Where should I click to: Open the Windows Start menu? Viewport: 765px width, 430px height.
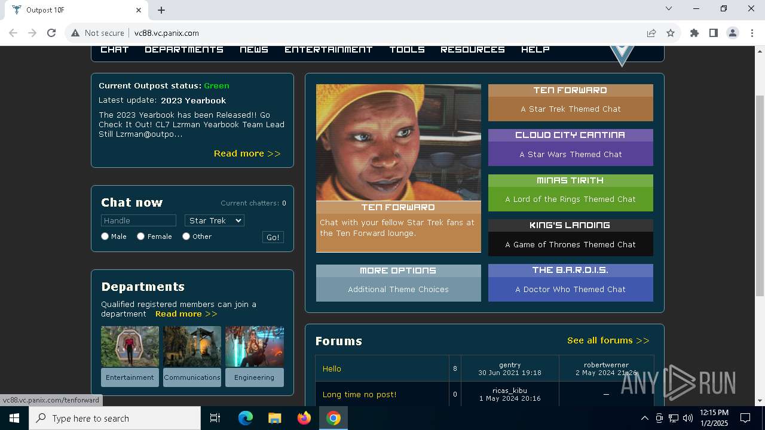pyautogui.click(x=14, y=418)
